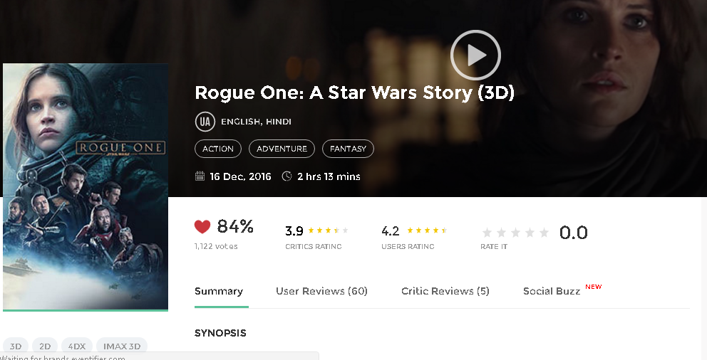707x360 pixels.
Task: Choose the 3D format chip
Action: tap(16, 346)
